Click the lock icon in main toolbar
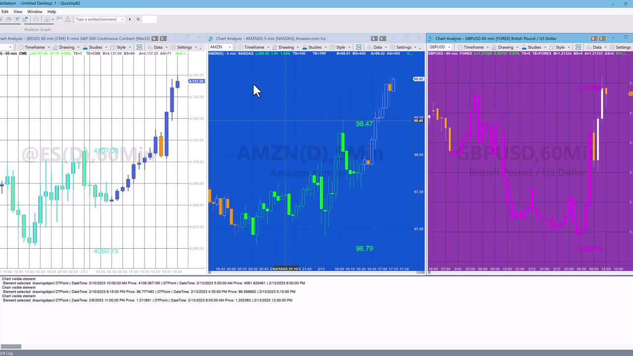This screenshot has width=633, height=356. click(47, 19)
